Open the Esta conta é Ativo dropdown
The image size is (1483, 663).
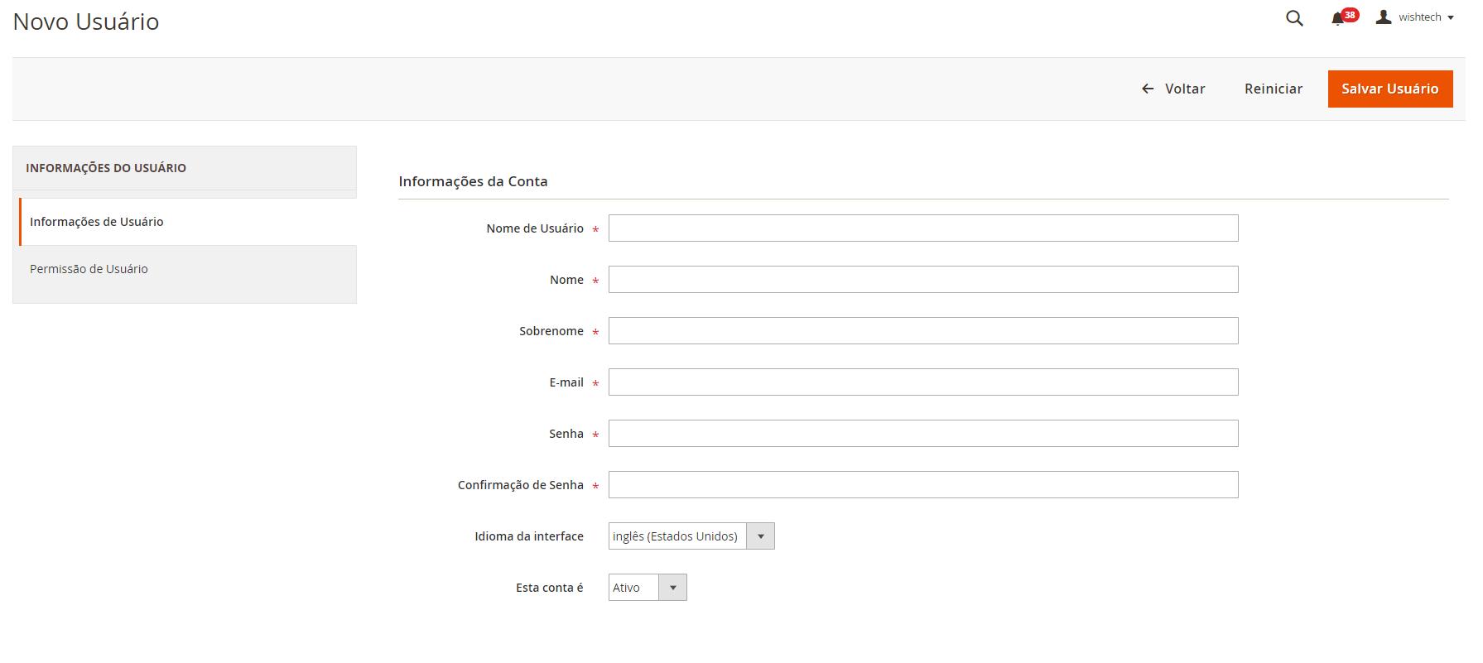(648, 588)
